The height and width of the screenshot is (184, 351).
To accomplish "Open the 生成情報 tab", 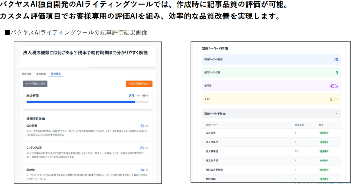I will pos(41,74).
